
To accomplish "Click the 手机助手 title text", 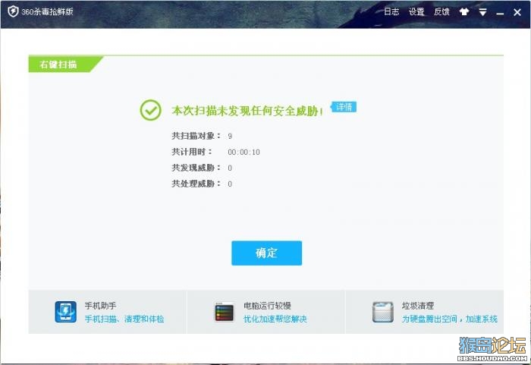I will click(100, 306).
